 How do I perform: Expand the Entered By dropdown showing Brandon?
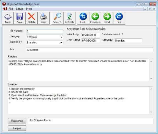pyautogui.click(x=61, y=43)
